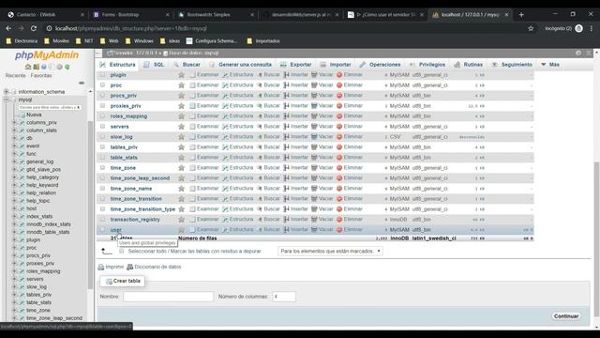Expand general_log node in sidebar tree

15,161
